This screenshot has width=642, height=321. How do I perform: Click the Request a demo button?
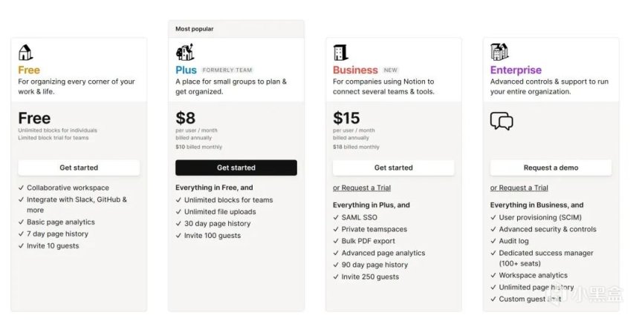tap(551, 168)
